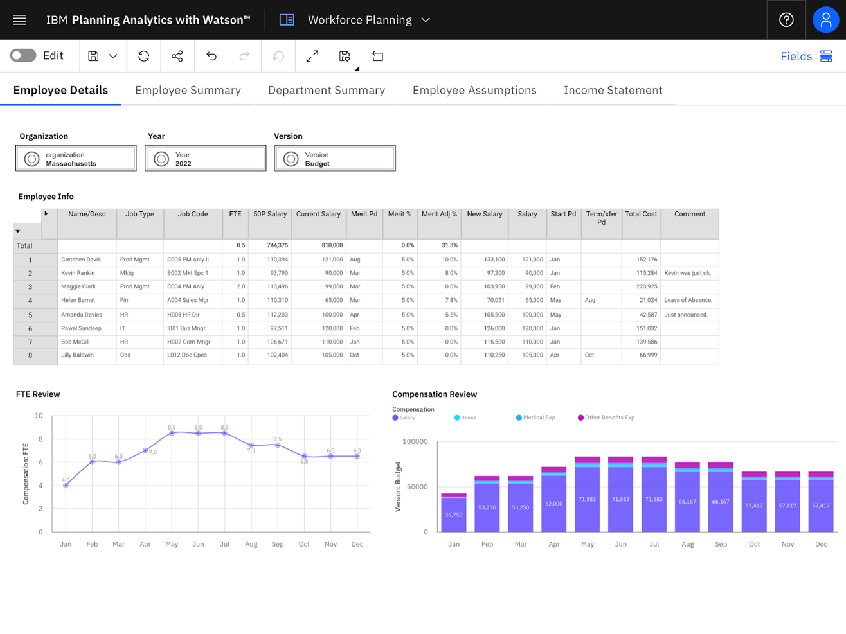Click the Fields link
The image size is (846, 634).
pyautogui.click(x=797, y=56)
